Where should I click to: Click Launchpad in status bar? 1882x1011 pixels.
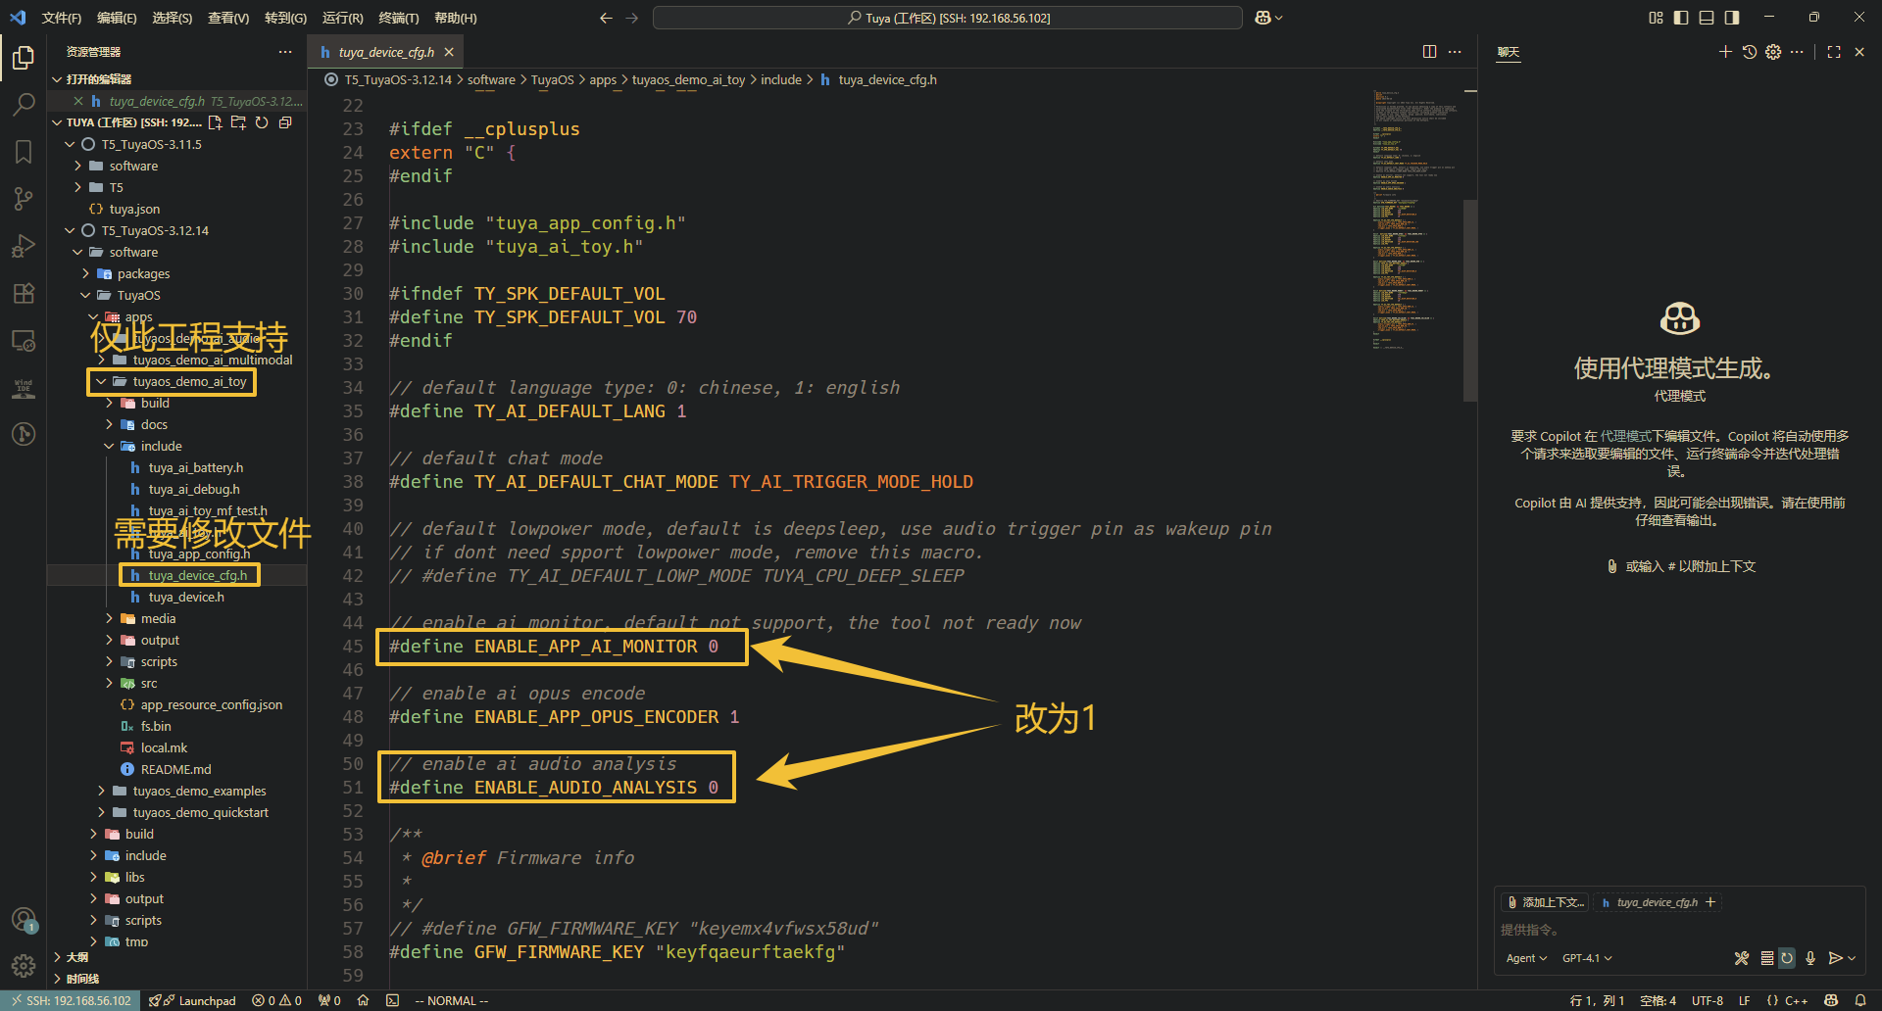click(x=193, y=1000)
